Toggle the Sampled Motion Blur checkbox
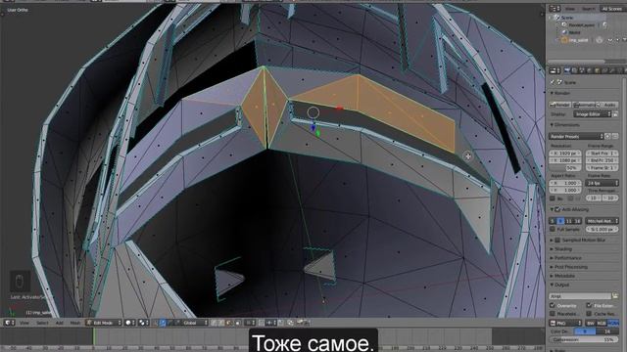This screenshot has width=627, height=352. click(x=557, y=241)
